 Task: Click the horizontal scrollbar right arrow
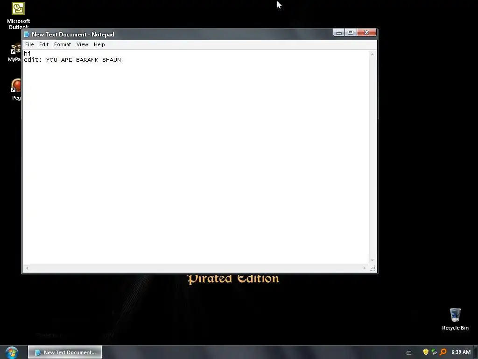click(364, 268)
